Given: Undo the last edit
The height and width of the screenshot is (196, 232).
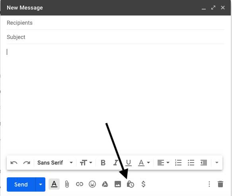Looking at the screenshot, I should (x=14, y=163).
